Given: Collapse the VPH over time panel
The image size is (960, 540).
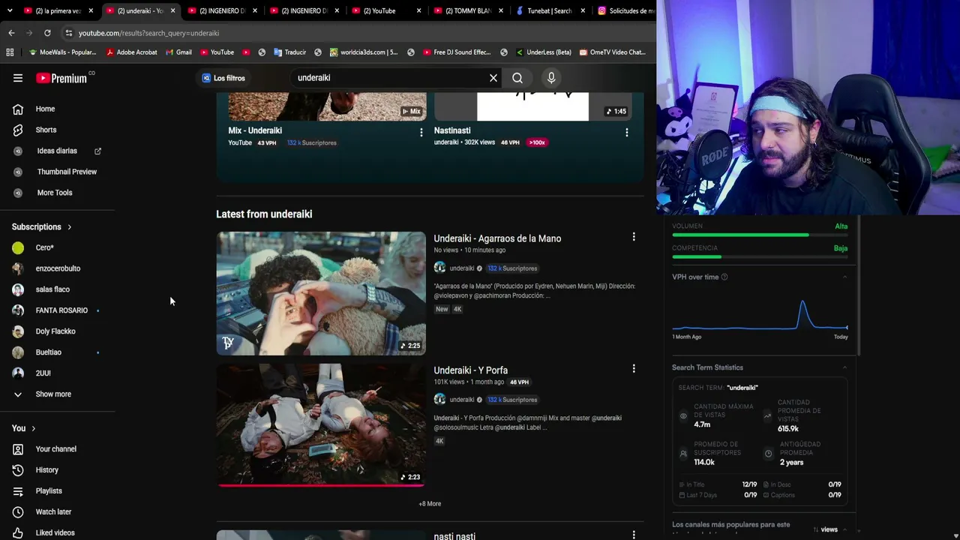Looking at the screenshot, I should coord(844,277).
